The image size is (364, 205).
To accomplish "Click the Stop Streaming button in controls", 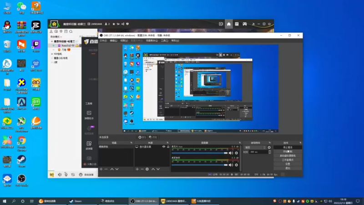I will [x=288, y=147].
